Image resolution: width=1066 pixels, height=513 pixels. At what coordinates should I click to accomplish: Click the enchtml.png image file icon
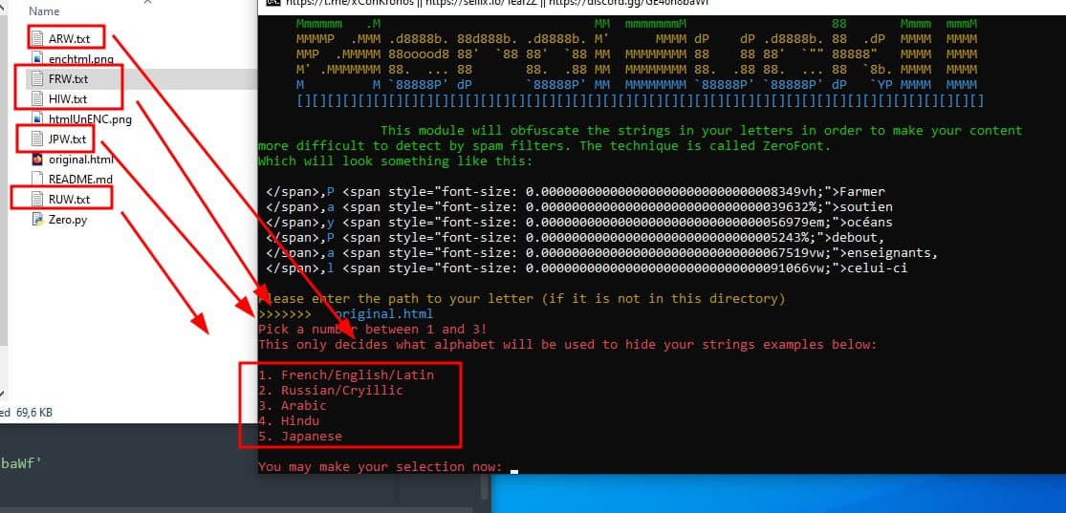38,59
